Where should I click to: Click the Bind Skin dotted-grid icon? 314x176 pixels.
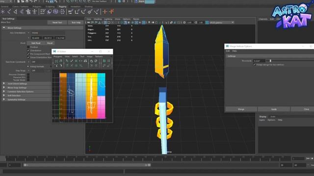(x=43, y=12)
